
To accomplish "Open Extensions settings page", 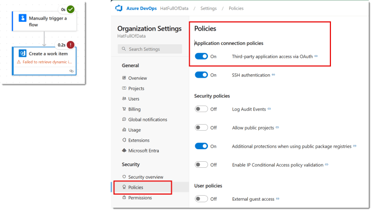I will point(139,140).
